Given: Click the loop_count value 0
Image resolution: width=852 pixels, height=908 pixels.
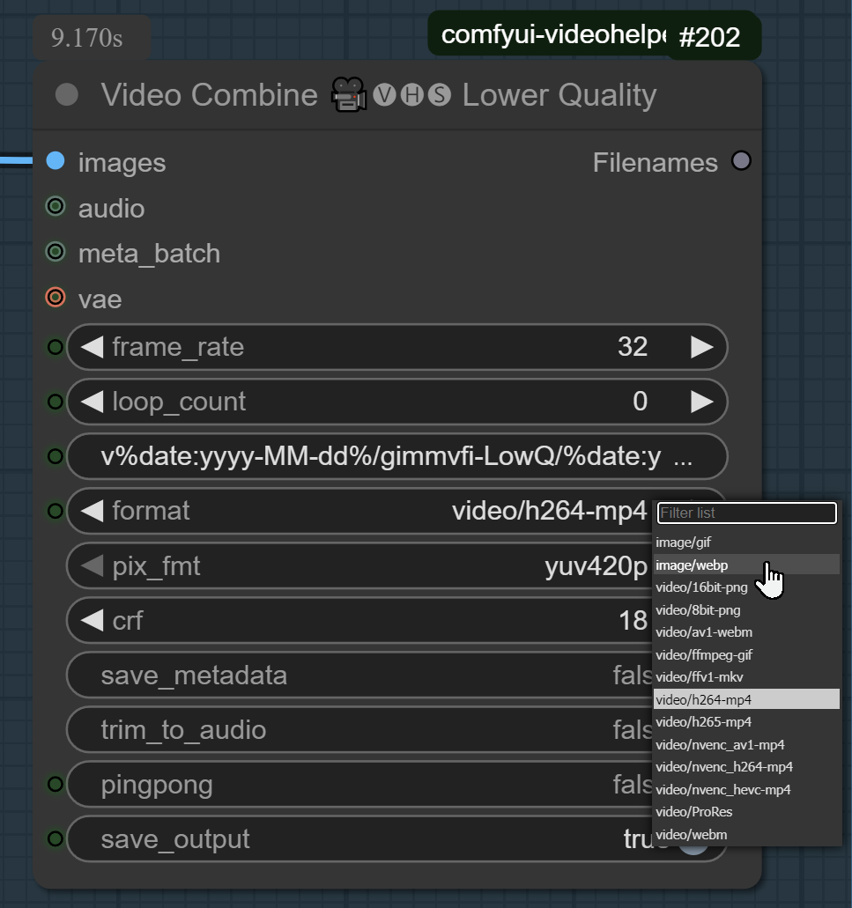Looking at the screenshot, I should [640, 402].
